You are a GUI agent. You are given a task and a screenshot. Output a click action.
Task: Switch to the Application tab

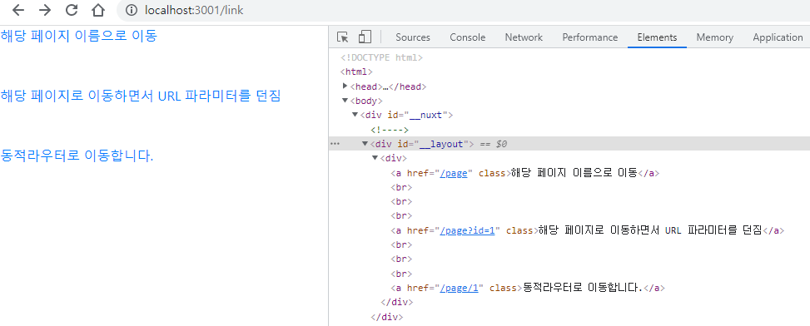[x=778, y=37]
